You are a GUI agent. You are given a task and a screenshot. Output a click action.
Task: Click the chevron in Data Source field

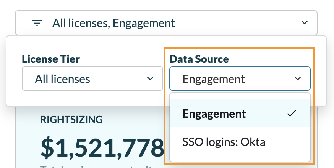pos(298,78)
